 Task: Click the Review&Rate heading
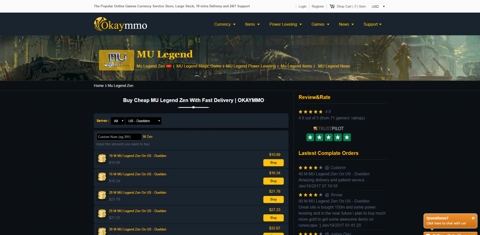click(314, 97)
